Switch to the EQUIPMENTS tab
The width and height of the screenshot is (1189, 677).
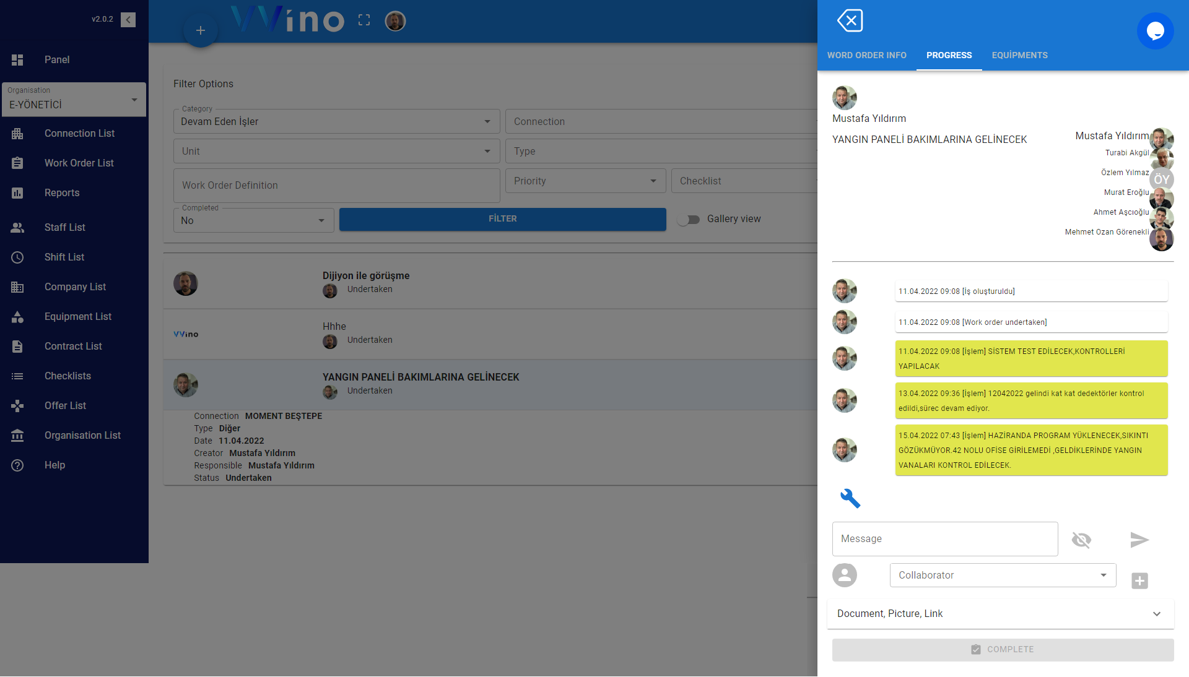pyautogui.click(x=1019, y=55)
